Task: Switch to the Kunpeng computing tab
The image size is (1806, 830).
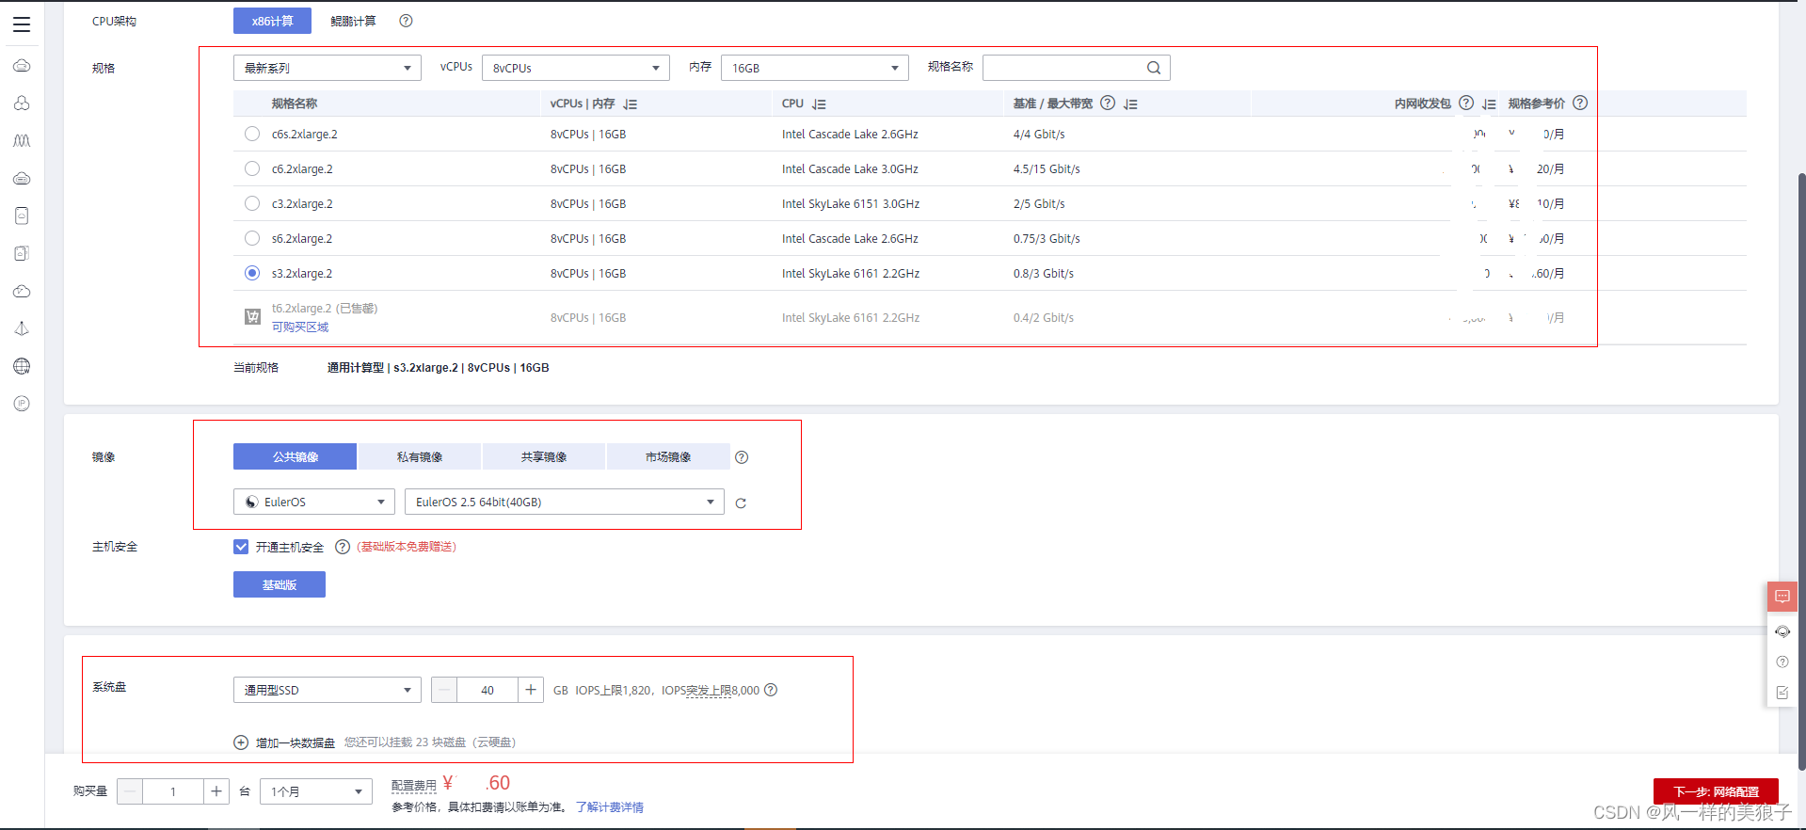Action: point(353,21)
